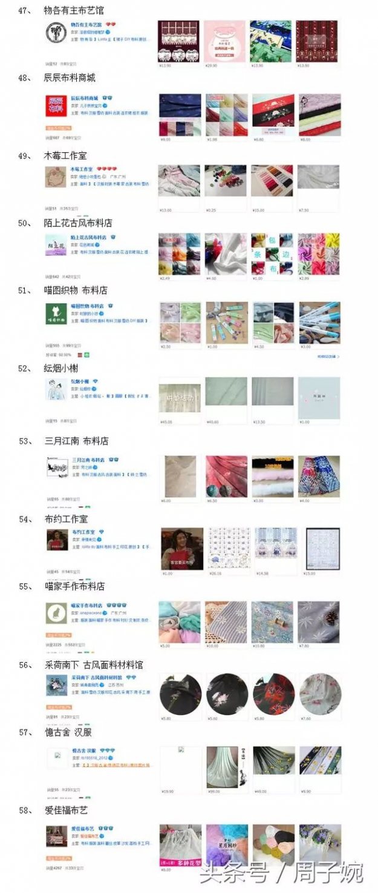The height and width of the screenshot is (893, 378).
Task: Click the 物各有主布艺馆 round shop logo
Action: click(x=56, y=32)
